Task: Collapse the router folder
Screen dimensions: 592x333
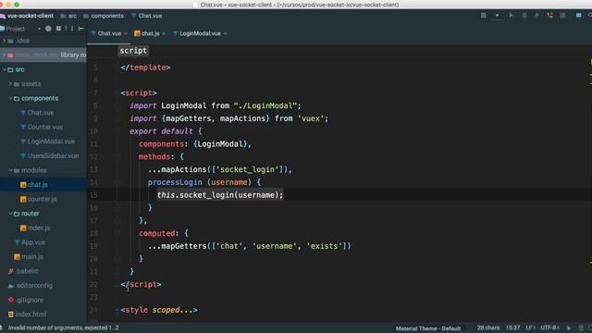Action: point(10,214)
